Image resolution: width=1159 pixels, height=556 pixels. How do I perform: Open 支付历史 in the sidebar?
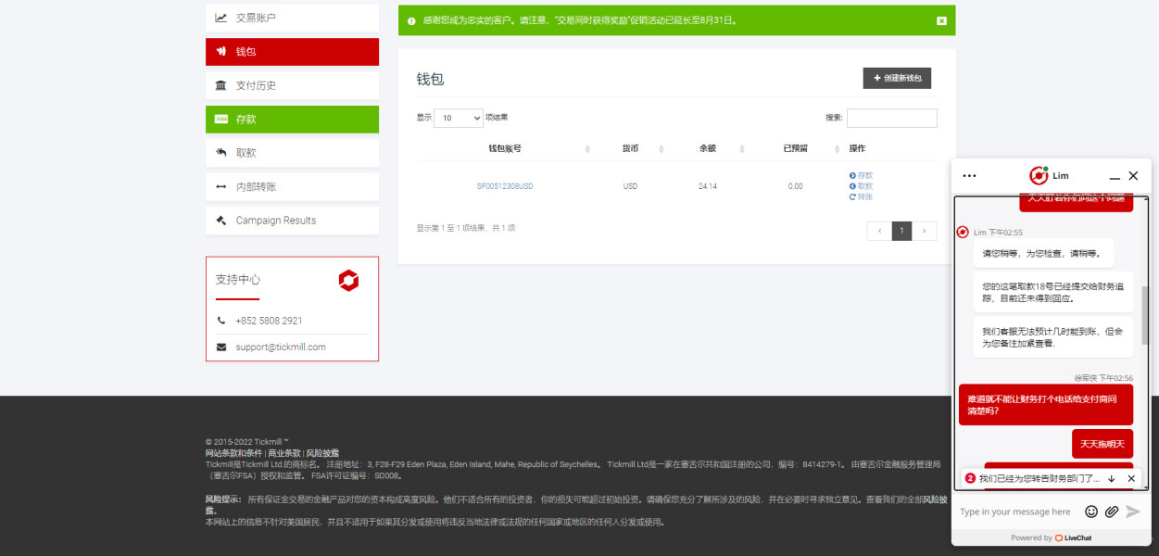pyautogui.click(x=292, y=85)
